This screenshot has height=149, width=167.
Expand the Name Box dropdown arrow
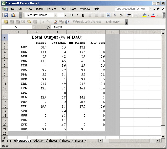pos(34,27)
